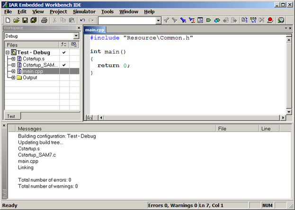Click the Find blue flashlight icon

pyautogui.click(x=183, y=20)
